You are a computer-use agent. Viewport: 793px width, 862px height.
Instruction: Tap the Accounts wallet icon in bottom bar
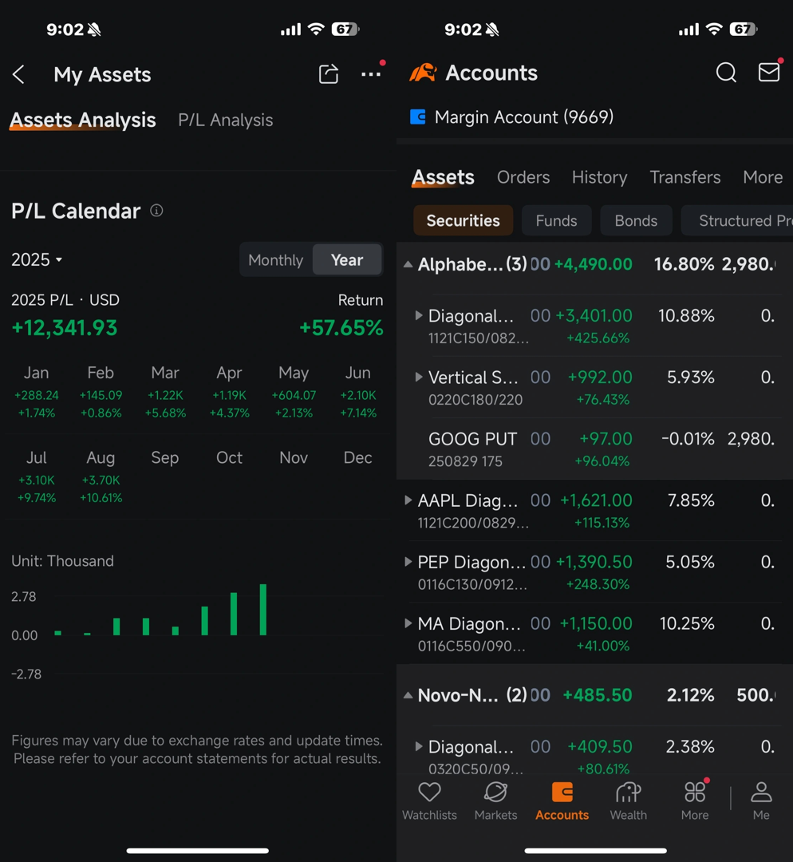pyautogui.click(x=562, y=793)
